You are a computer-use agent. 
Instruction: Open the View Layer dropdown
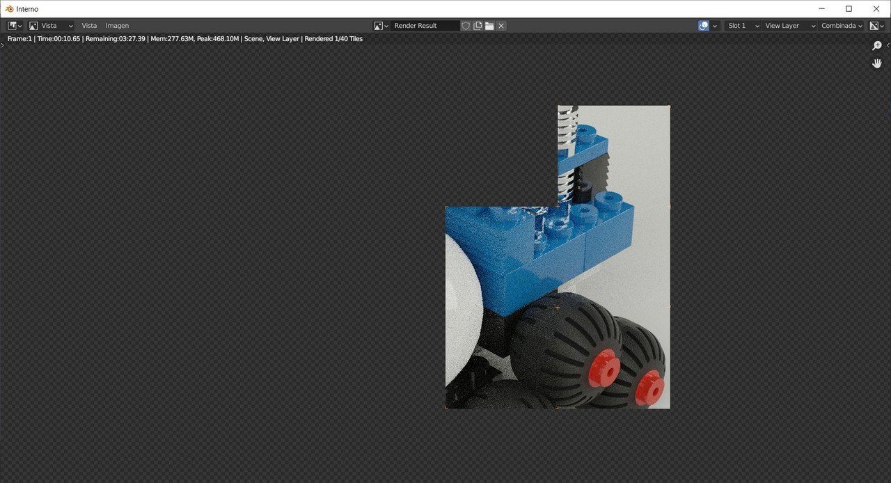[x=789, y=26]
